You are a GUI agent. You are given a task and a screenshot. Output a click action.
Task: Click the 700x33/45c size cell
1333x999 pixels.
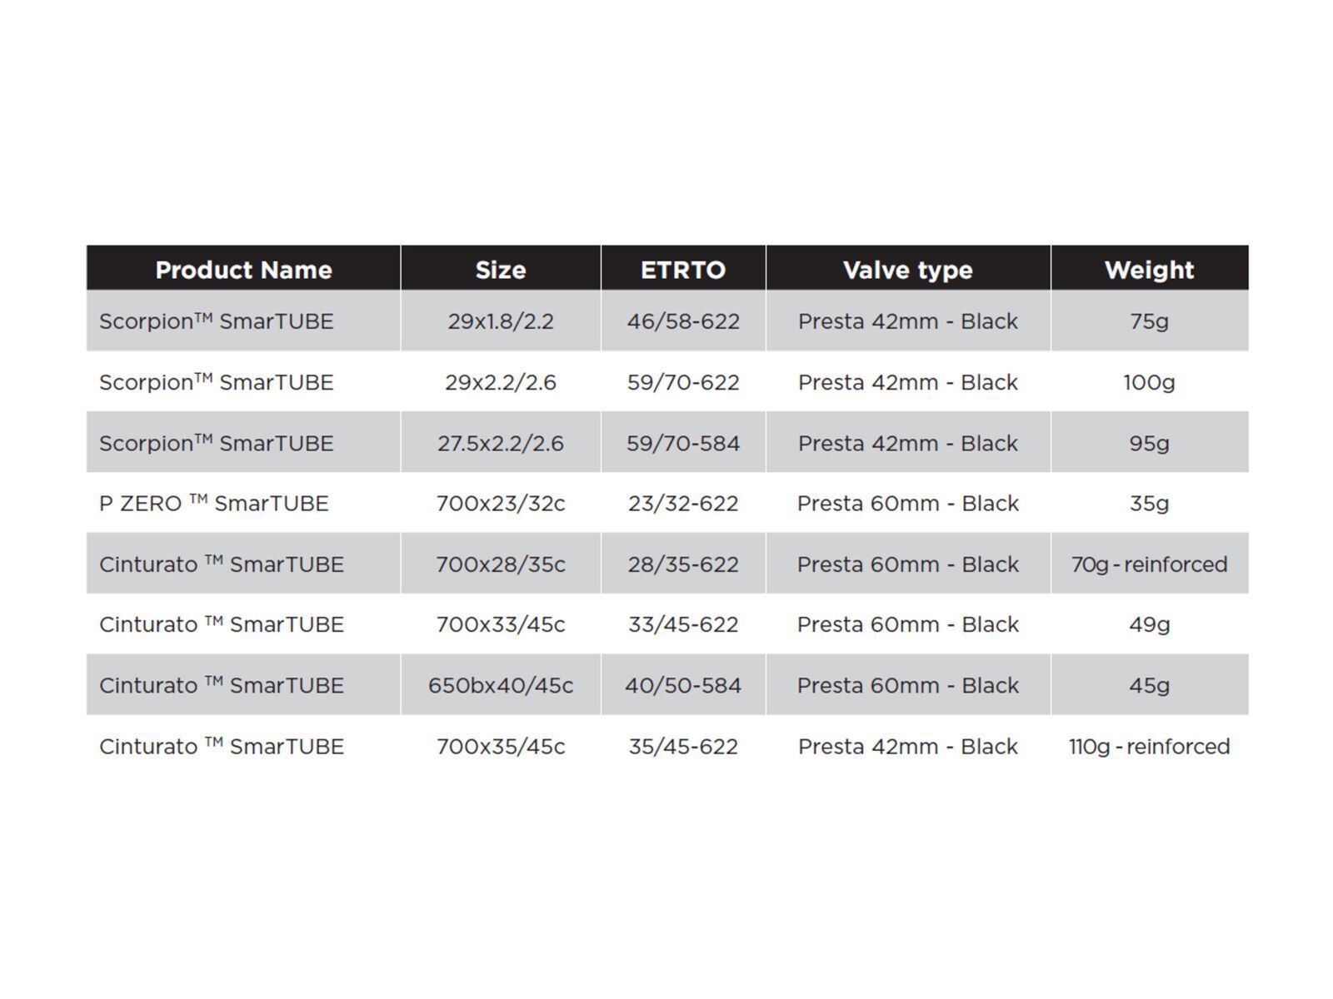point(500,624)
